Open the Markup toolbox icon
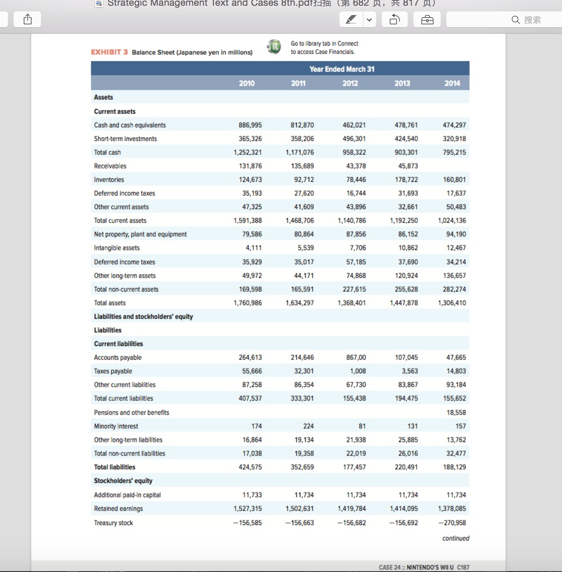 coord(427,19)
